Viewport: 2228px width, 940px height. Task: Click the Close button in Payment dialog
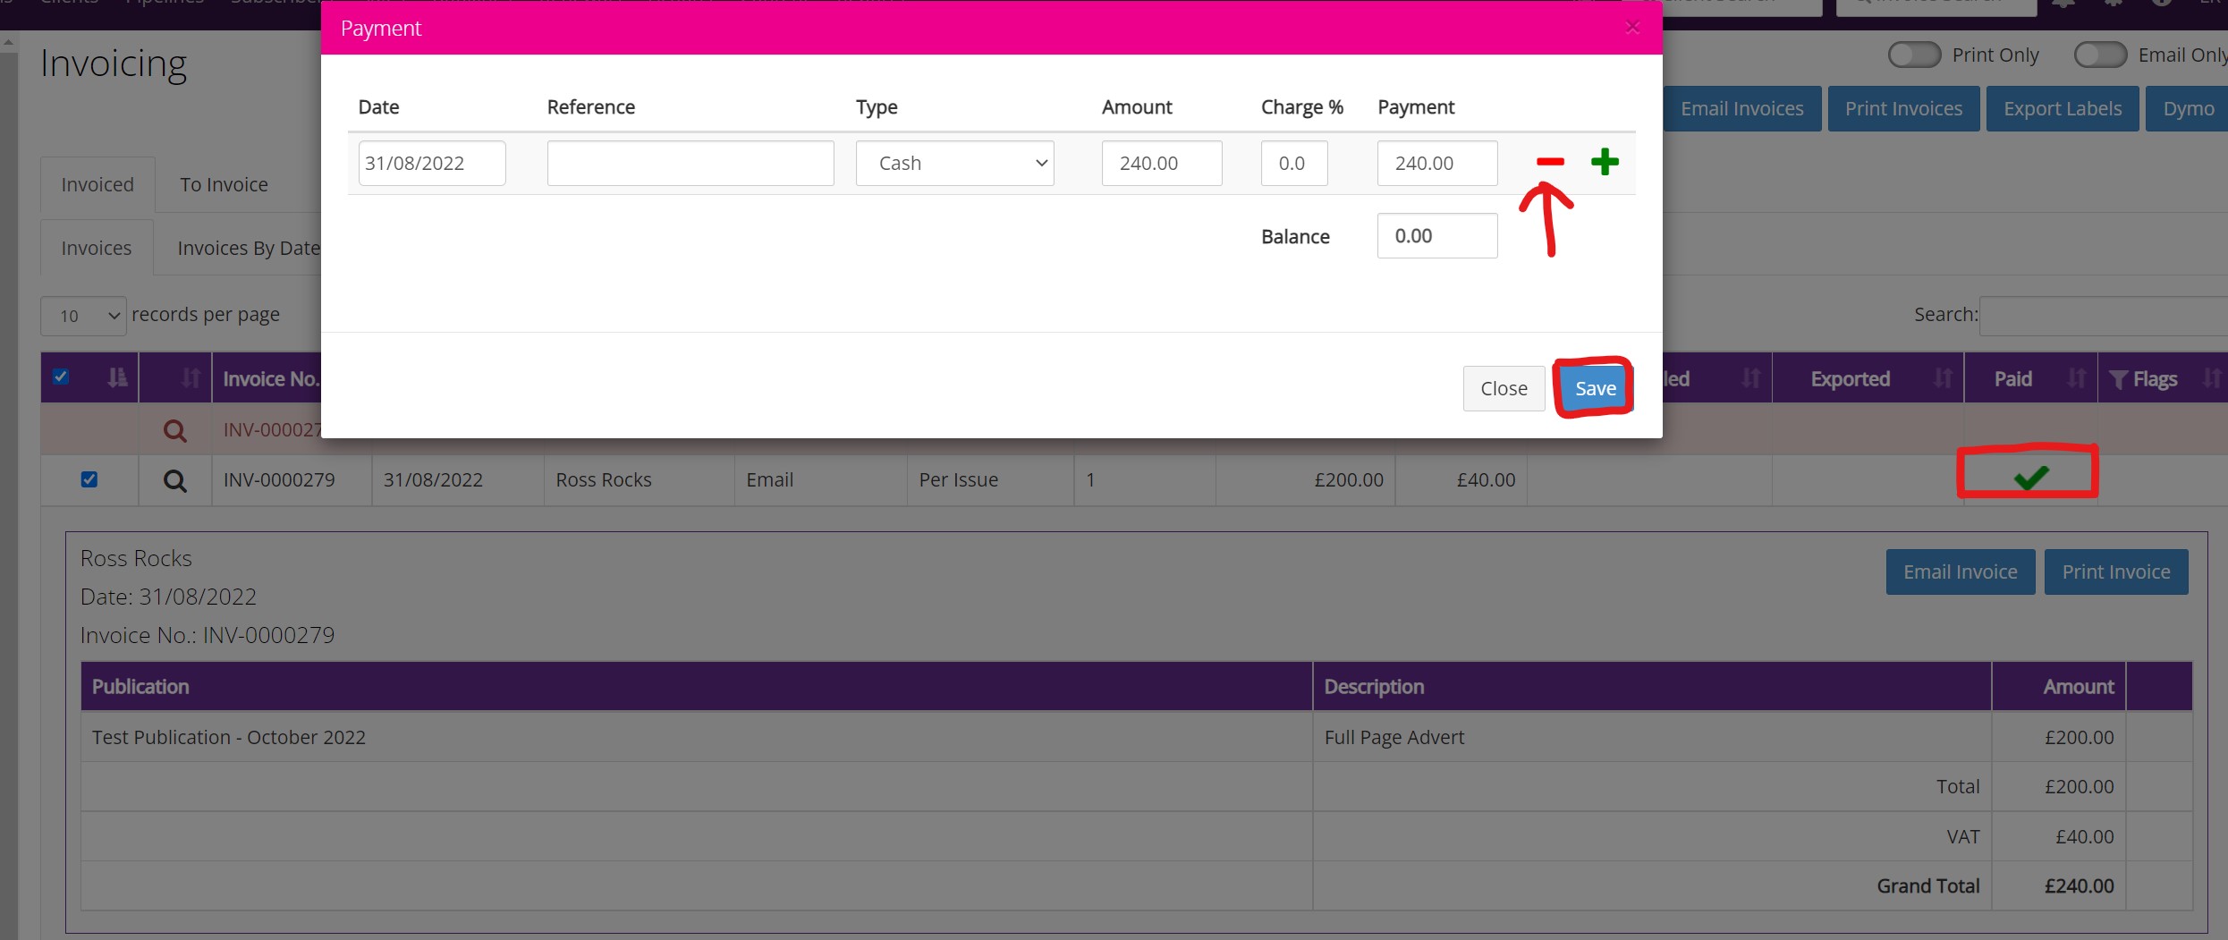[1504, 388]
